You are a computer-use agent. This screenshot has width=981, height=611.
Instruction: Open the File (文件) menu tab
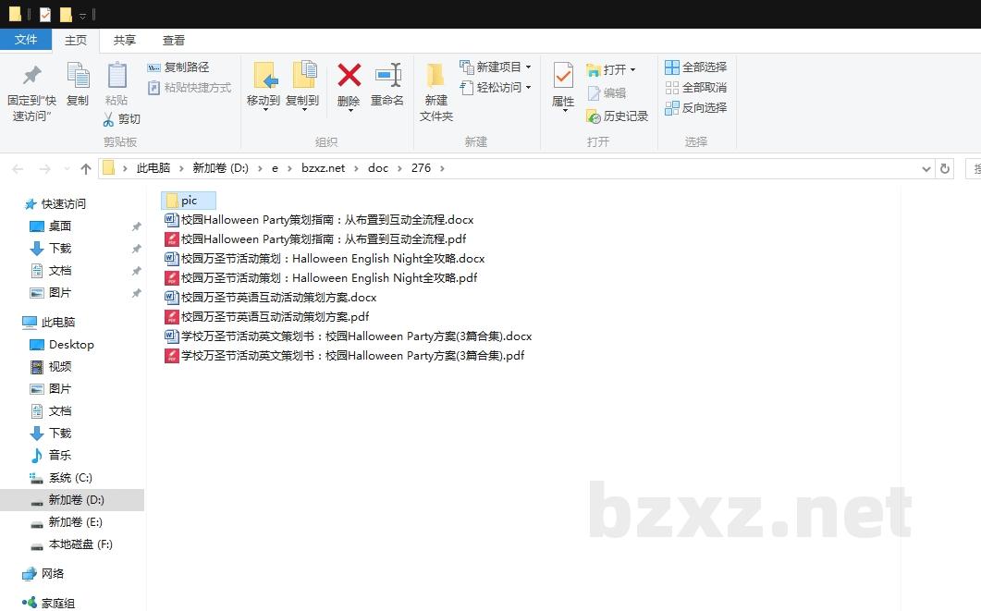pyautogui.click(x=26, y=40)
